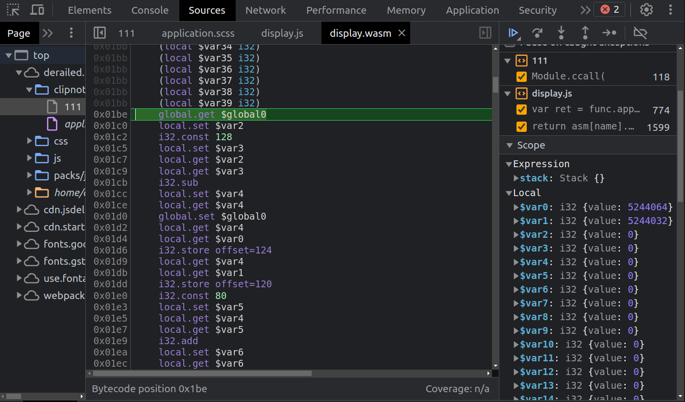Toggle the device toolbar icon
685x402 pixels.
tap(37, 10)
